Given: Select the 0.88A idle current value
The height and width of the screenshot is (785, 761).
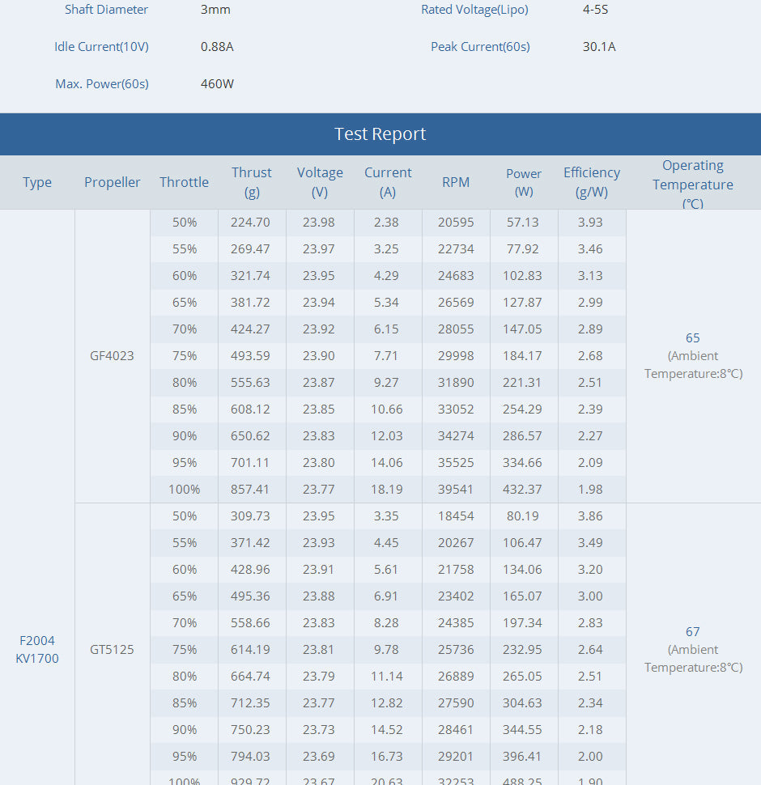Looking at the screenshot, I should [217, 47].
